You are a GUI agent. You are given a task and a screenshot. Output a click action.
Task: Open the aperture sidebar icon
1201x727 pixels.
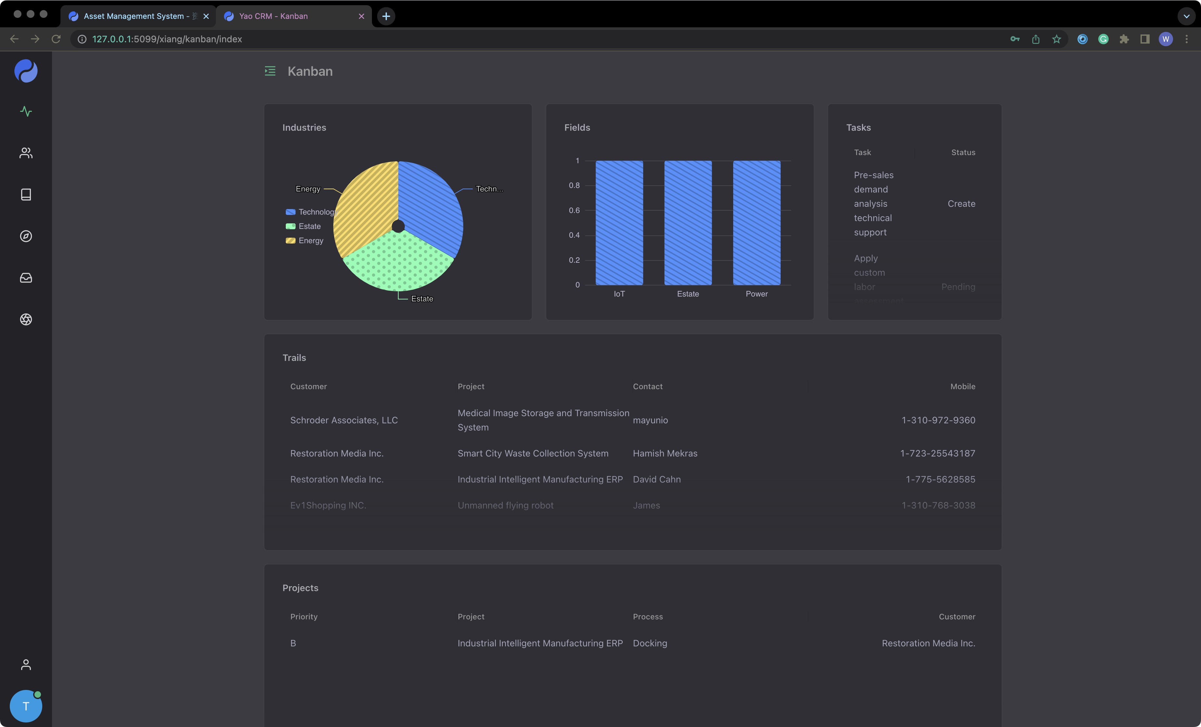[26, 319]
